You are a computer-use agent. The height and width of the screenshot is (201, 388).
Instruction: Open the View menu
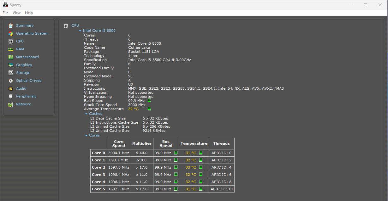(x=16, y=13)
